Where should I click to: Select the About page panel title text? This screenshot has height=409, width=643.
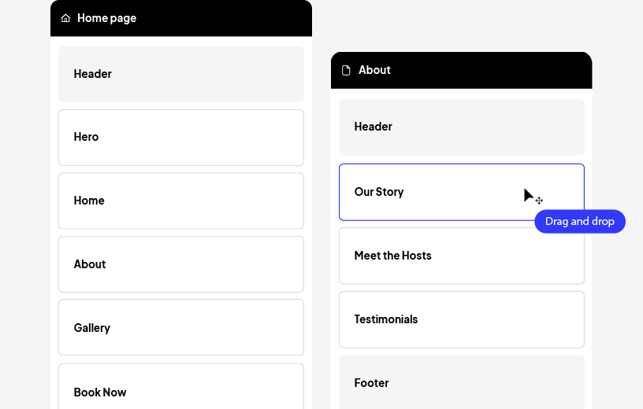click(374, 70)
